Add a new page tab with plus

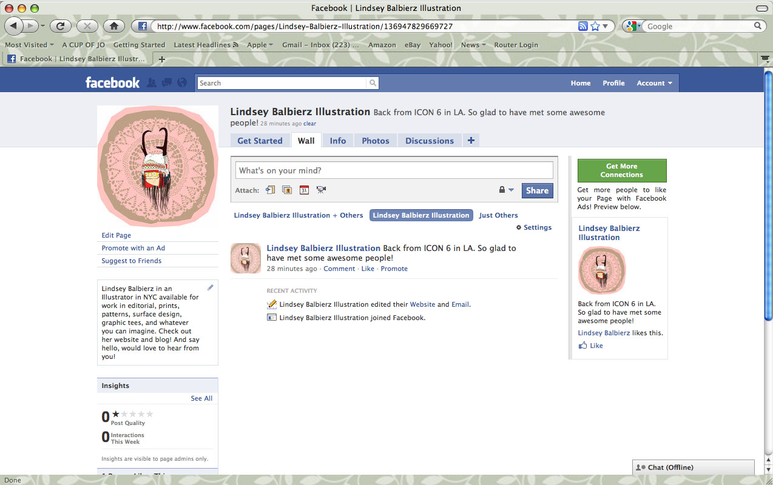pos(471,140)
